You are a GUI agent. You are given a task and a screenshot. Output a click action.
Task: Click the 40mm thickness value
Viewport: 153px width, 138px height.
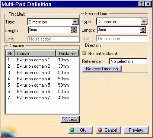[63, 98]
